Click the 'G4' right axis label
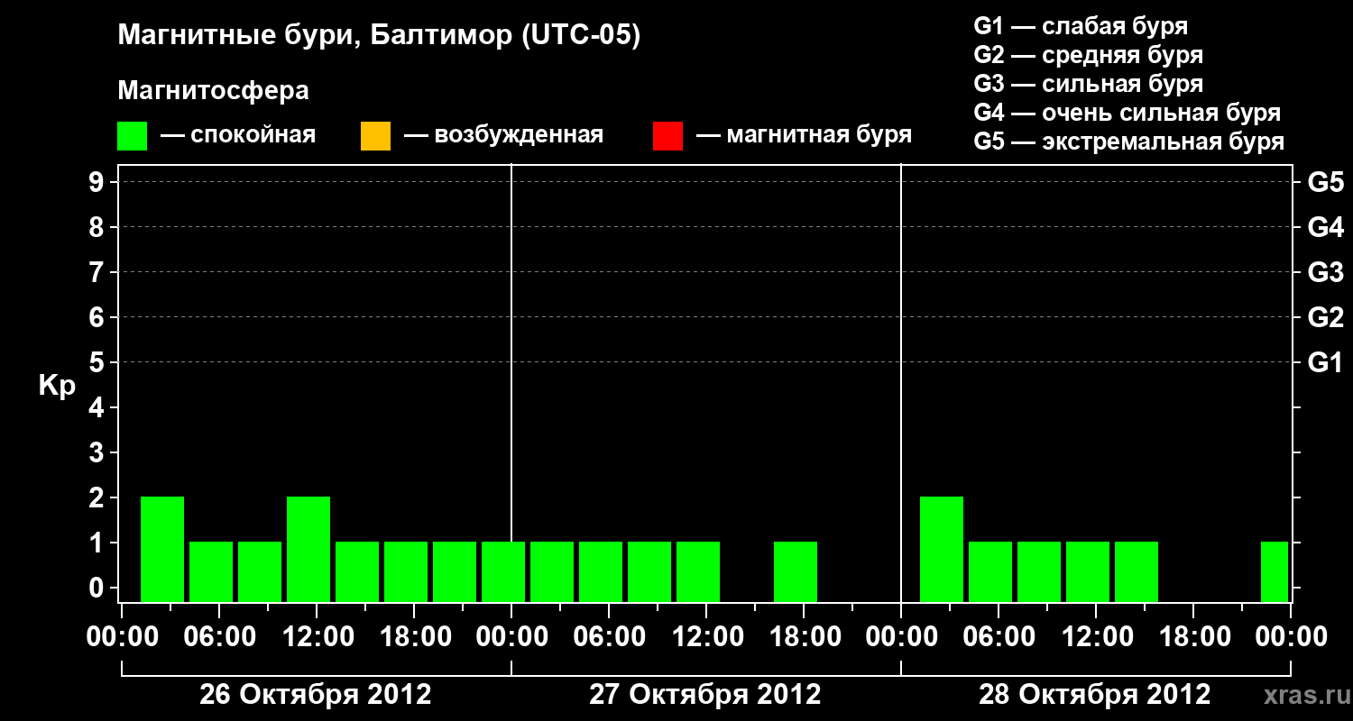The height and width of the screenshot is (721, 1353). [1325, 227]
